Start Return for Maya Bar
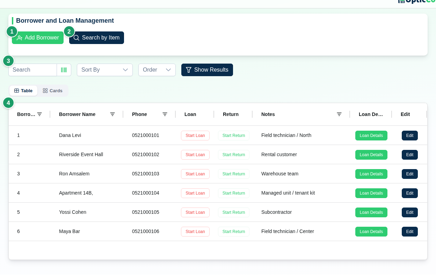436x276 pixels. pyautogui.click(x=234, y=232)
